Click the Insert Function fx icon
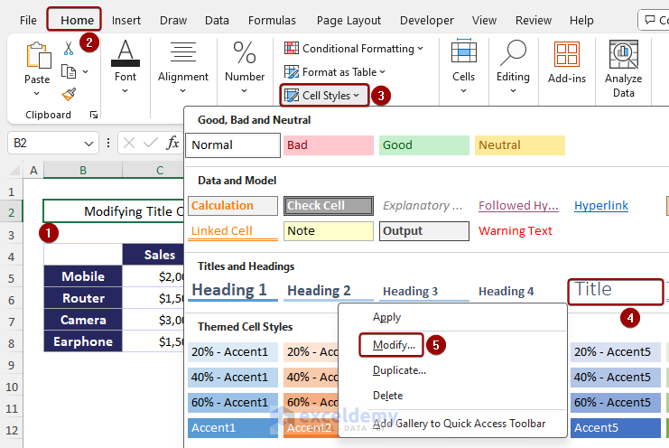This screenshot has height=448, width=669. [x=172, y=143]
